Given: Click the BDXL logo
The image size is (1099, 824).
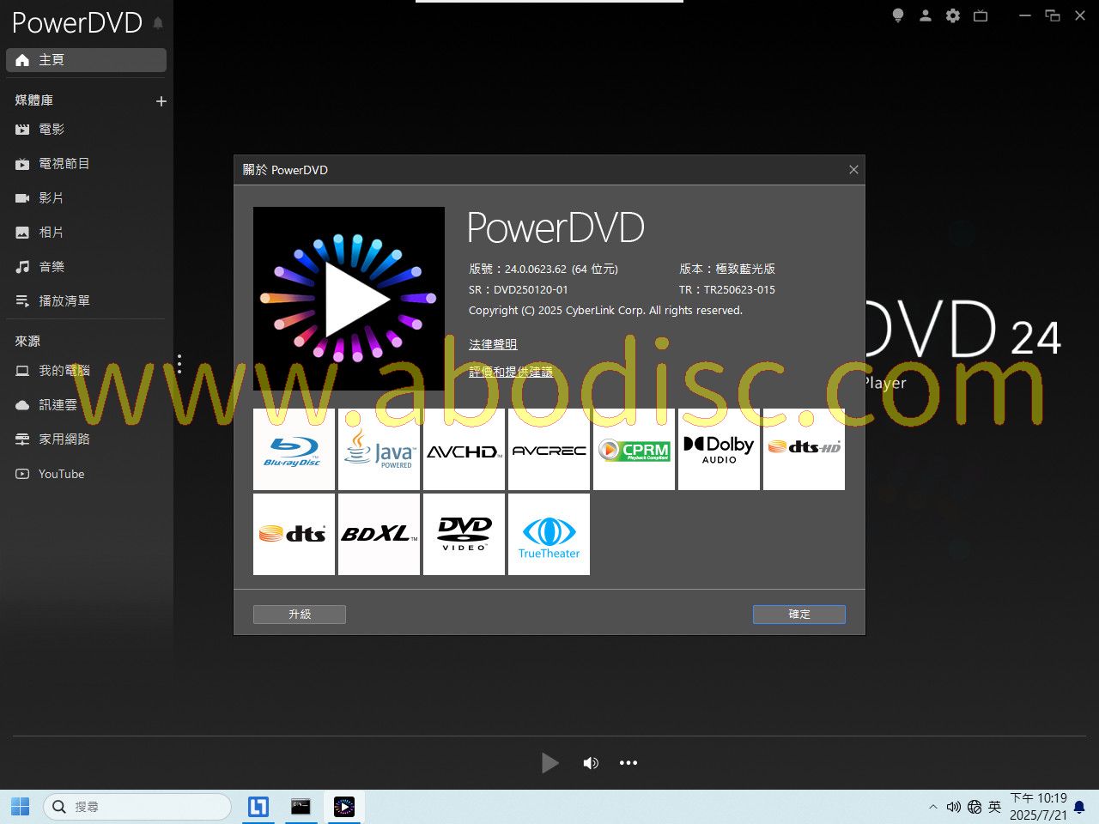Looking at the screenshot, I should click(379, 534).
